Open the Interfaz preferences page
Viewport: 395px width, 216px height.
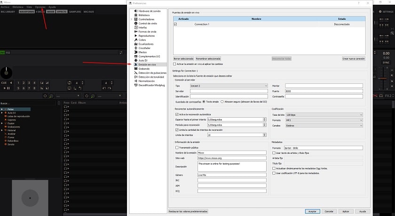[x=142, y=27]
